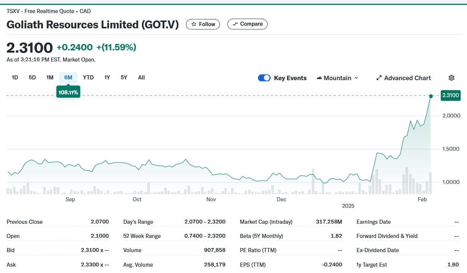Click the chart's latest price endpoint dot
The height and width of the screenshot is (273, 467).
point(431,96)
